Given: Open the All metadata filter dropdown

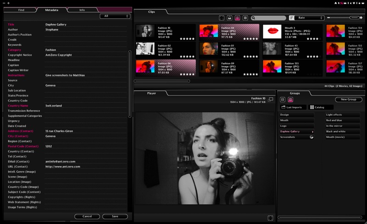Looking at the screenshot, I should [115, 16].
